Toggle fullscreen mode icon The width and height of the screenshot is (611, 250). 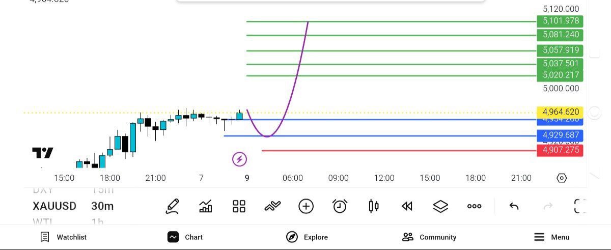580,206
